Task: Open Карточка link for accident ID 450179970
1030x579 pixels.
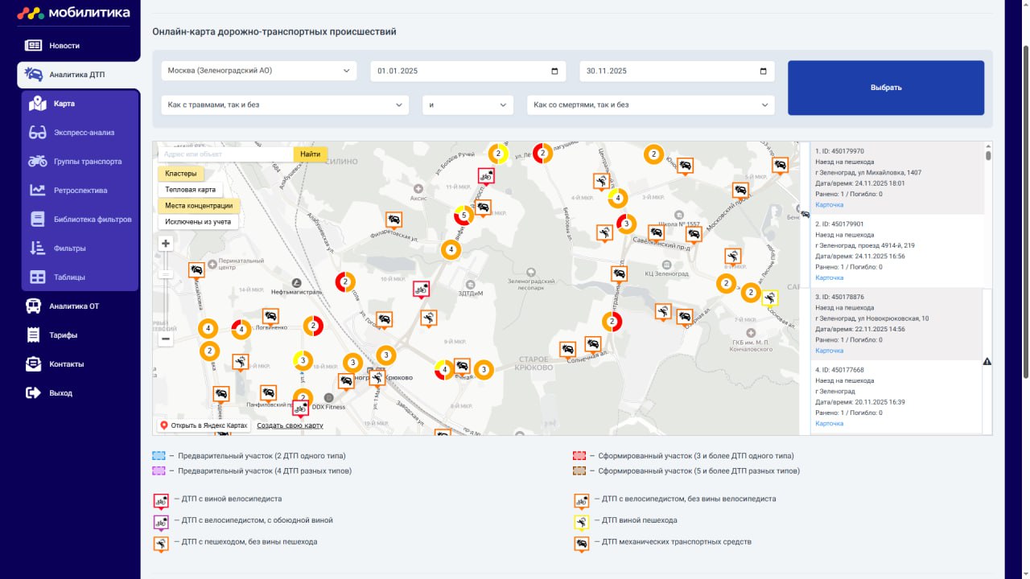Action: pyautogui.click(x=829, y=205)
